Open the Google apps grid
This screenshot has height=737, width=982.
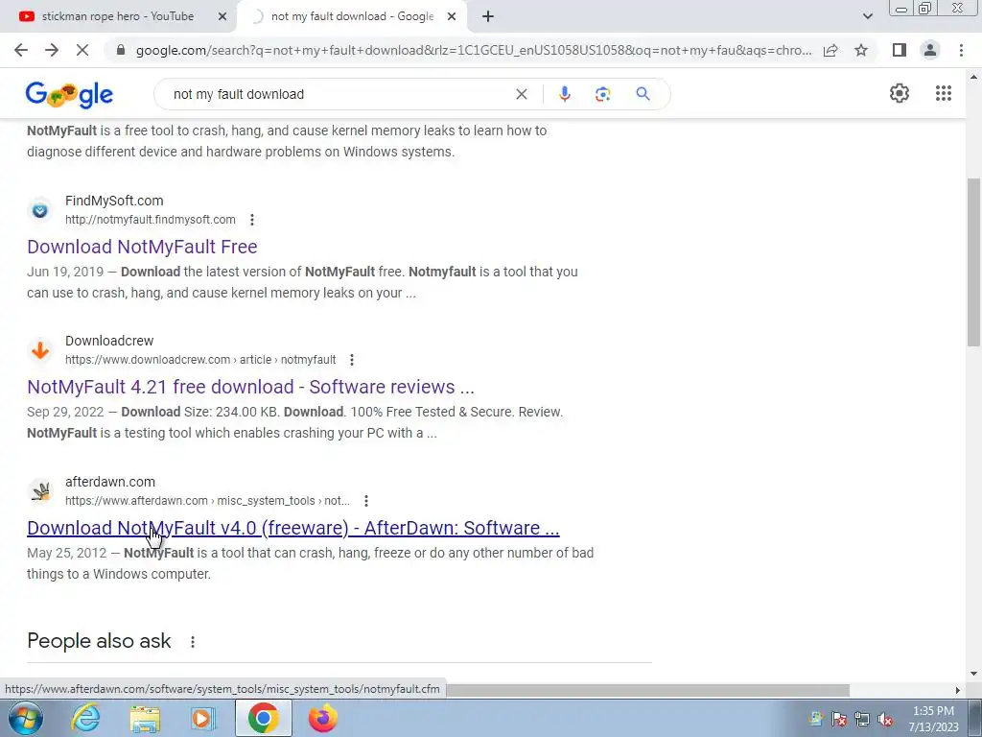point(944,93)
